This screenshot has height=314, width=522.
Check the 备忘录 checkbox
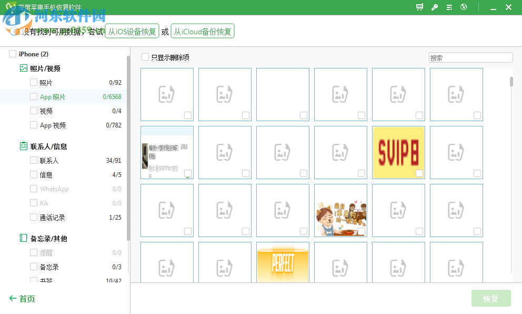(x=34, y=267)
